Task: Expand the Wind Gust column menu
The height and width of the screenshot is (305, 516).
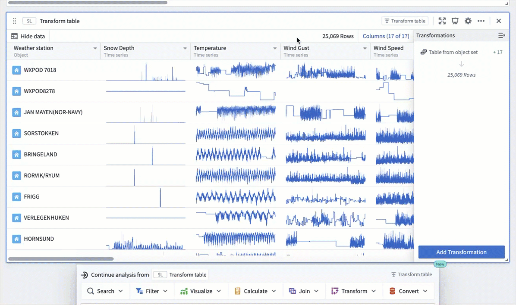Action: (365, 48)
